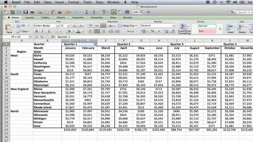The height and width of the screenshot is (142, 253).
Task: Click the increase indent icon
Action: pyautogui.click(x=117, y=31)
